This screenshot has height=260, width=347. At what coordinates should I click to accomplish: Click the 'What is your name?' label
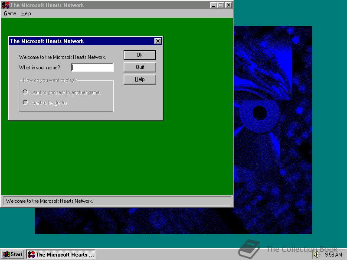pyautogui.click(x=39, y=68)
